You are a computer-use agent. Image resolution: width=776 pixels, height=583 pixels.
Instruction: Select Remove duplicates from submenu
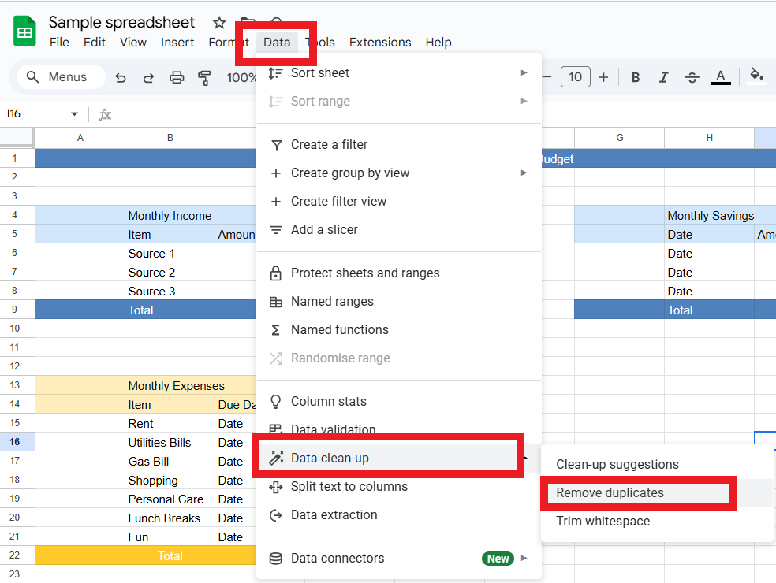pyautogui.click(x=610, y=492)
